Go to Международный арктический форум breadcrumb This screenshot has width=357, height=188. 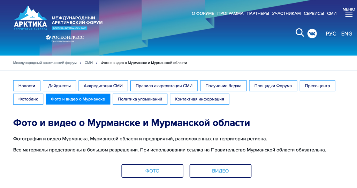pyautogui.click(x=45, y=63)
